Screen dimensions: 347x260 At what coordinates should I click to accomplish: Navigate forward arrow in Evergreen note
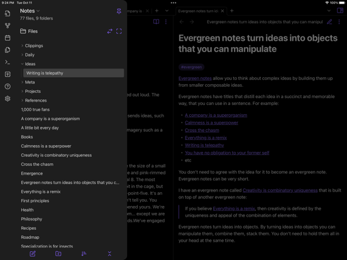pos(192,21)
